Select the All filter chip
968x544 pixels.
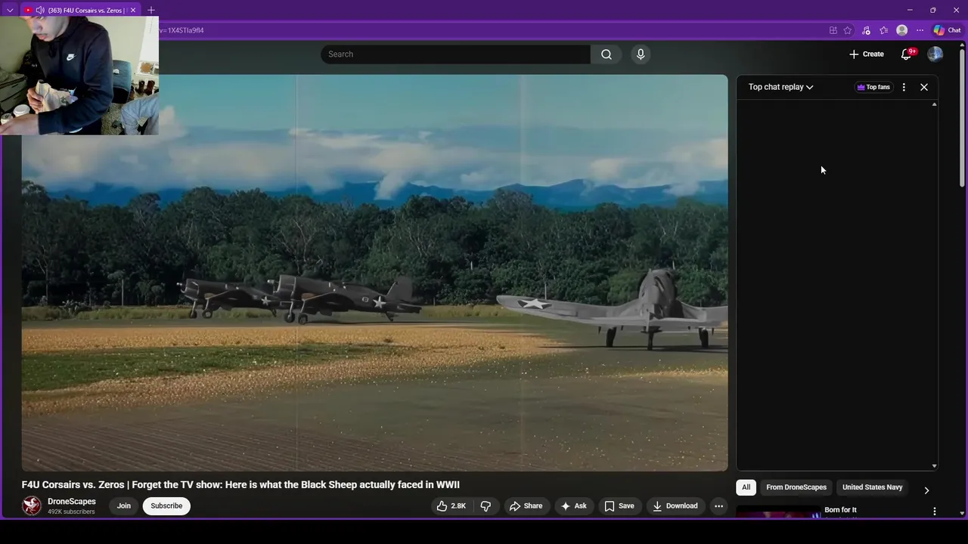tap(746, 487)
